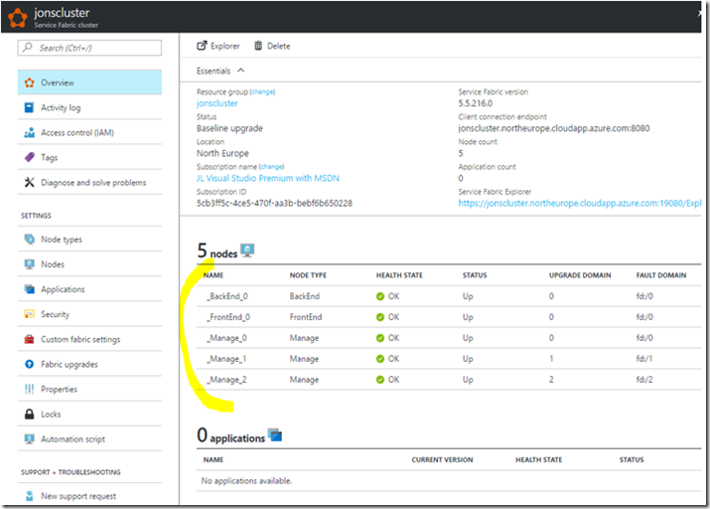Click the Service Fabric version 5.5.216.0
The height and width of the screenshot is (509, 710).
[x=476, y=103]
